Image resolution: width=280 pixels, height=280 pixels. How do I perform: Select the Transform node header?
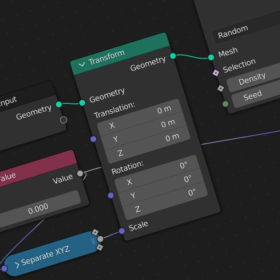tap(120, 54)
